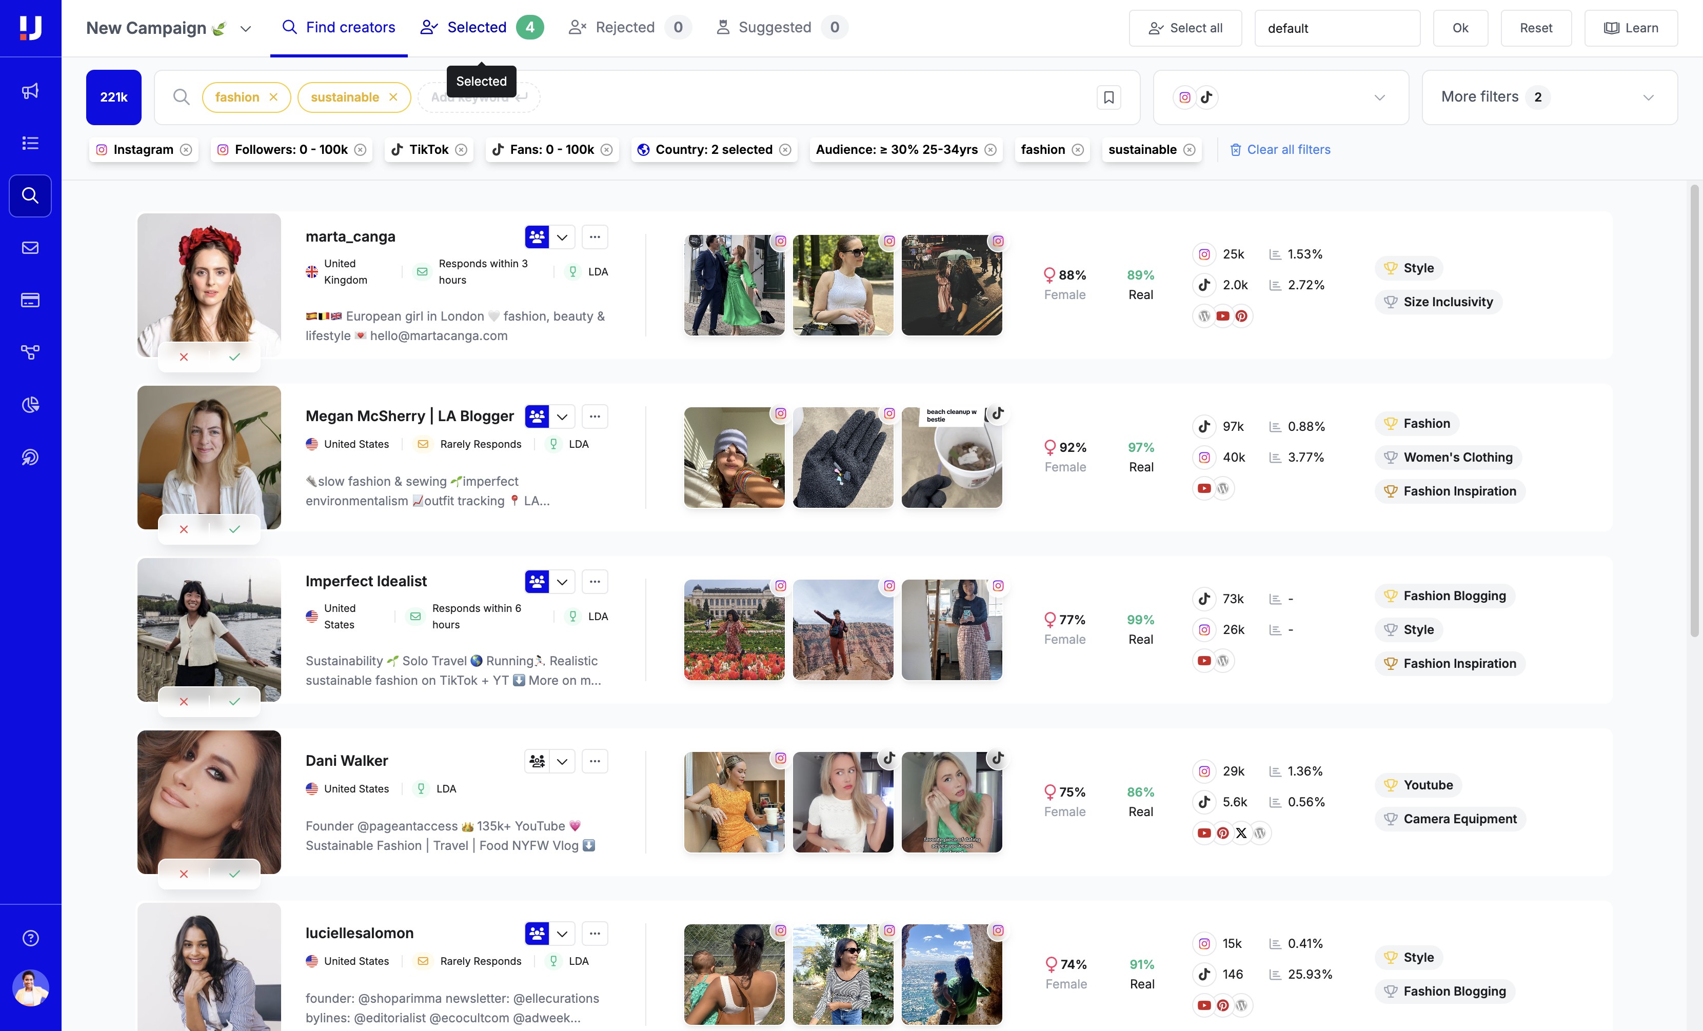Toggle Dani Walker's group selection button
The image size is (1703, 1031).
537,761
